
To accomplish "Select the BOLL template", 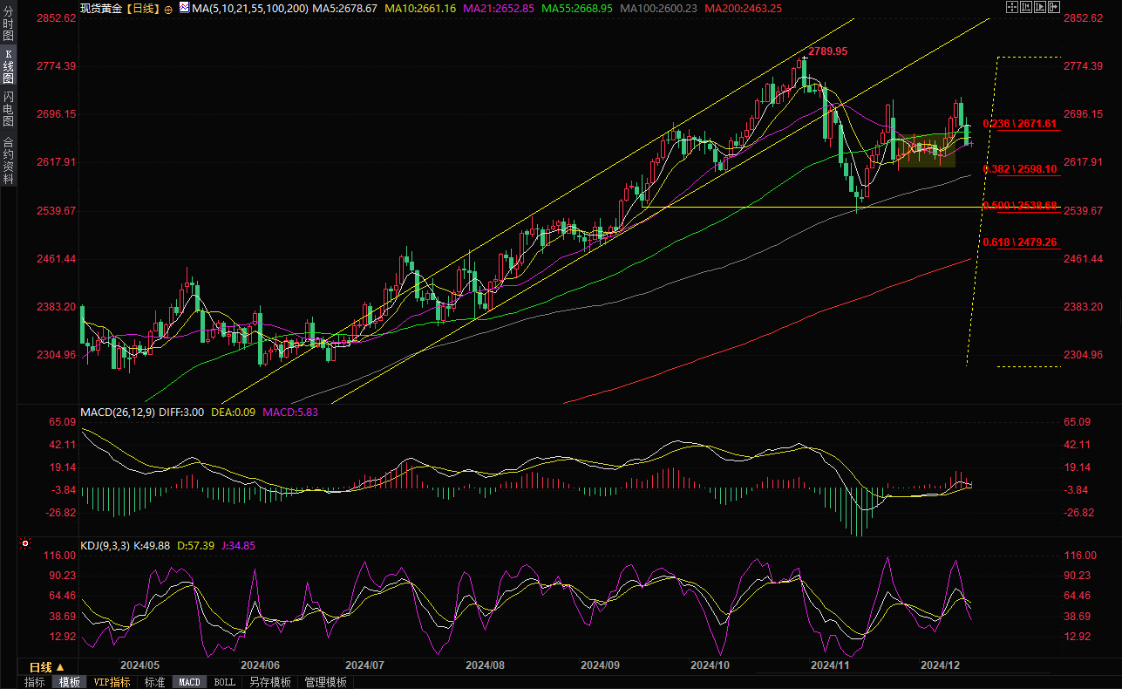I will coord(224,682).
